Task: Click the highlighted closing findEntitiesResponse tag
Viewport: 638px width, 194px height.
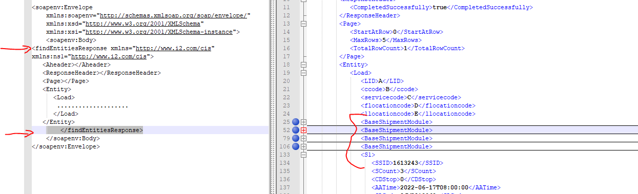Action: pyautogui.click(x=101, y=130)
